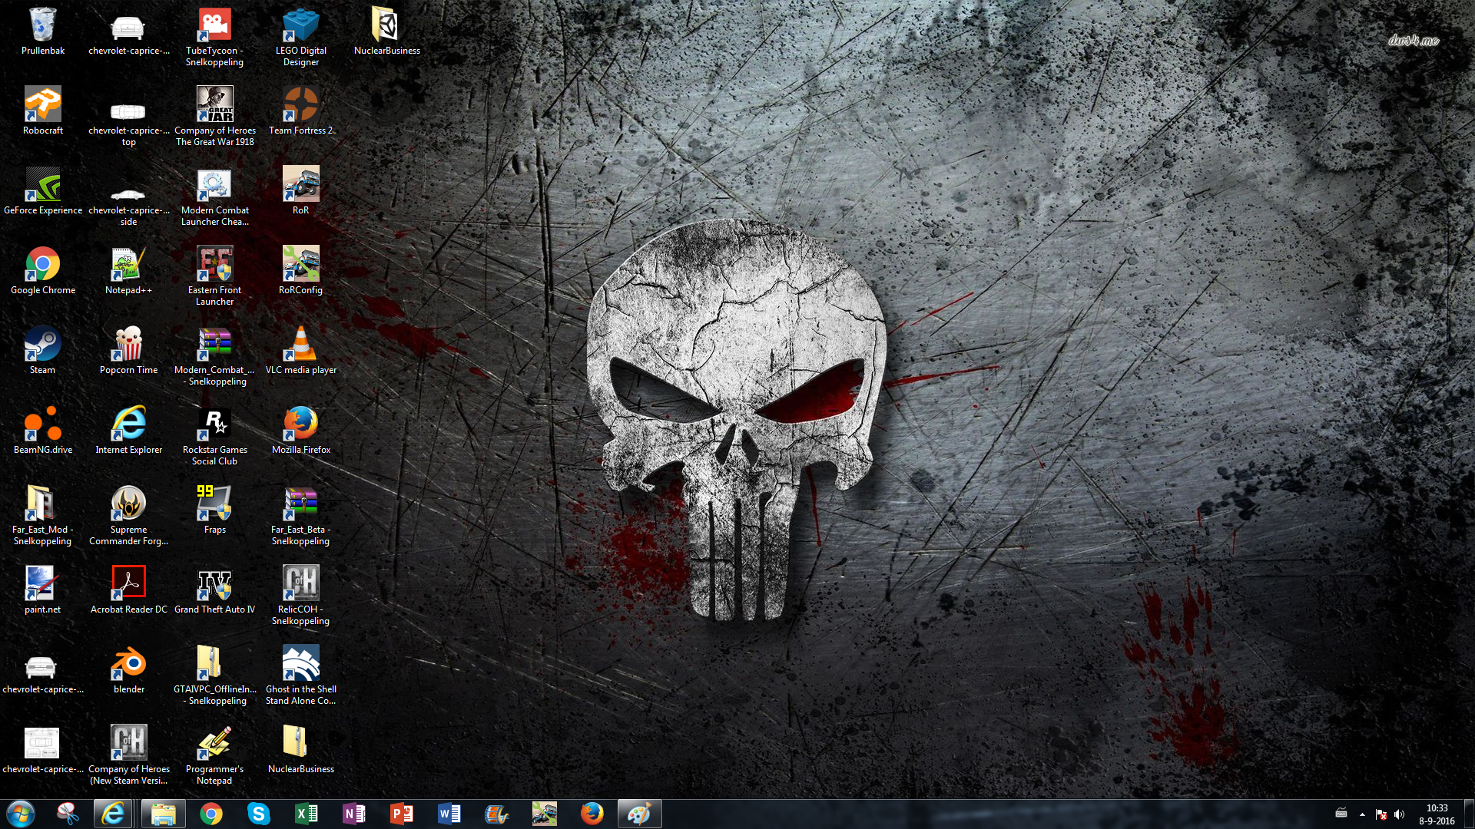Open the RoRConfig desktop shortcut
Screen dimensions: 1475x829
coord(301,271)
